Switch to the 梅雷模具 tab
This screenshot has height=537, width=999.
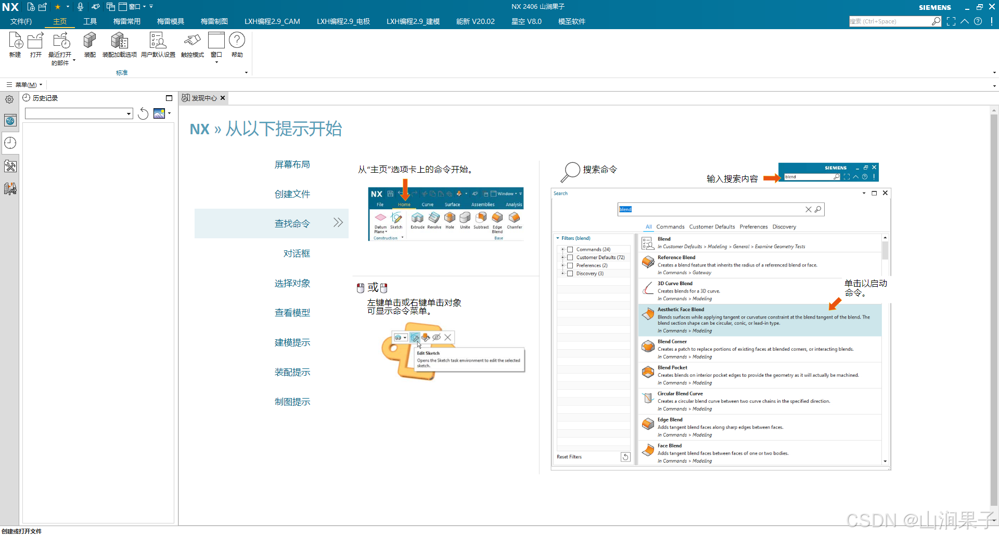click(x=171, y=21)
